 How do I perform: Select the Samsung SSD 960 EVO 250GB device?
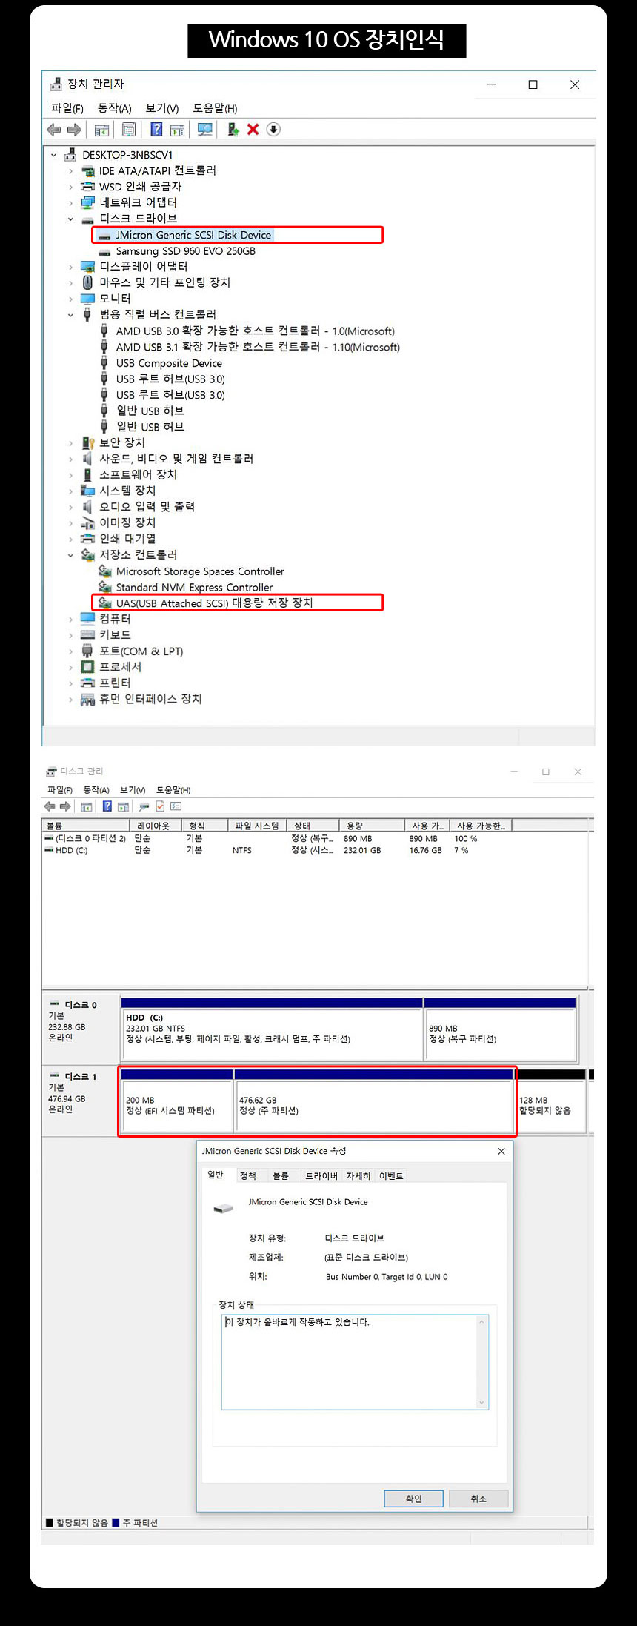(x=185, y=251)
